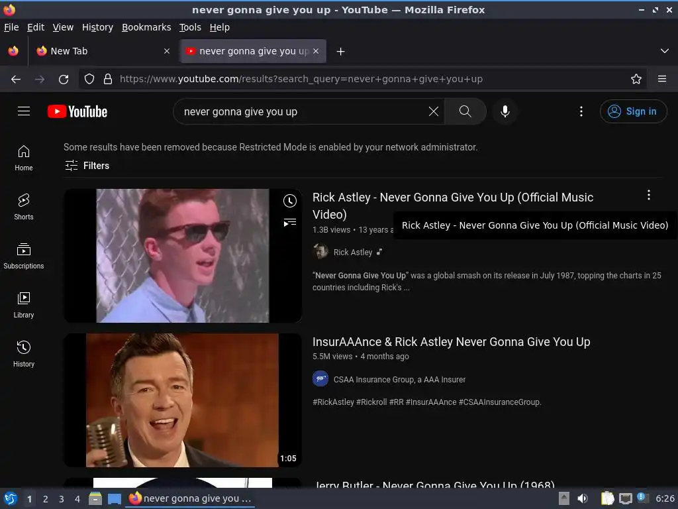The height and width of the screenshot is (509, 678).
Task: Click the InsurAAAnce 1:05 video thumbnail
Action: [x=183, y=400]
